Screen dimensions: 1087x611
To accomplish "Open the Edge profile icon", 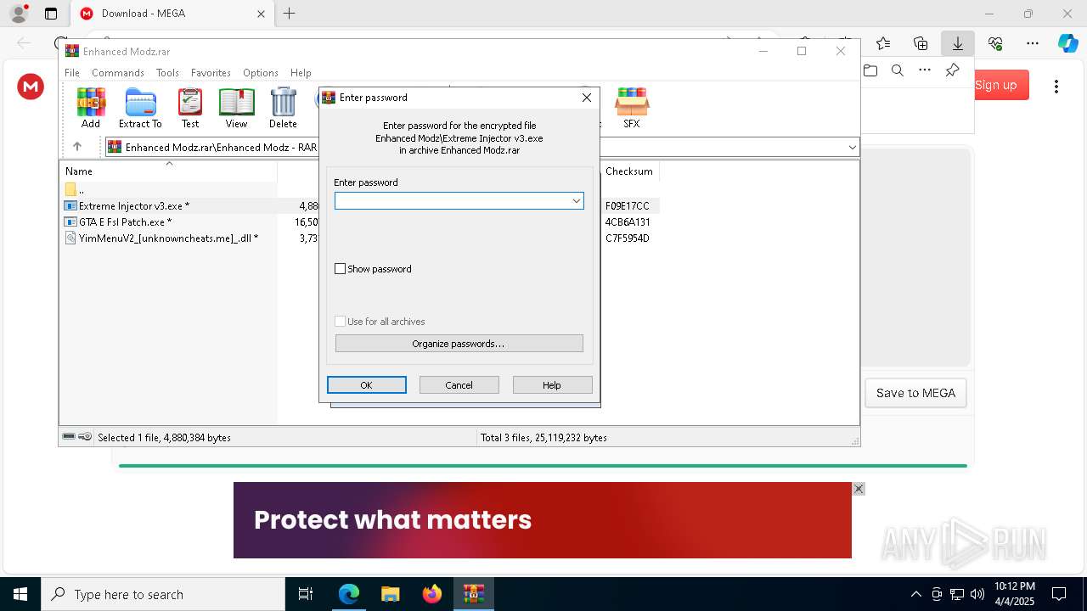I will tap(19, 14).
